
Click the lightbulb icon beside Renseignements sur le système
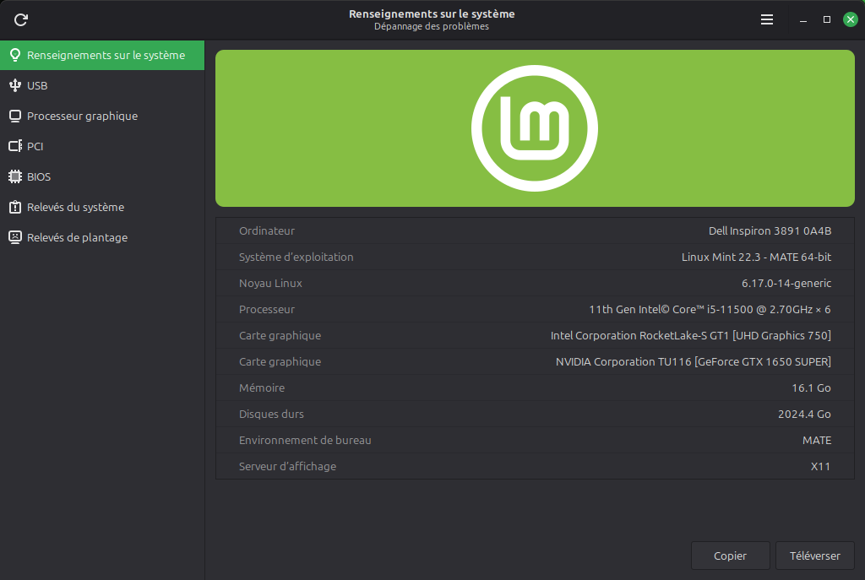15,55
